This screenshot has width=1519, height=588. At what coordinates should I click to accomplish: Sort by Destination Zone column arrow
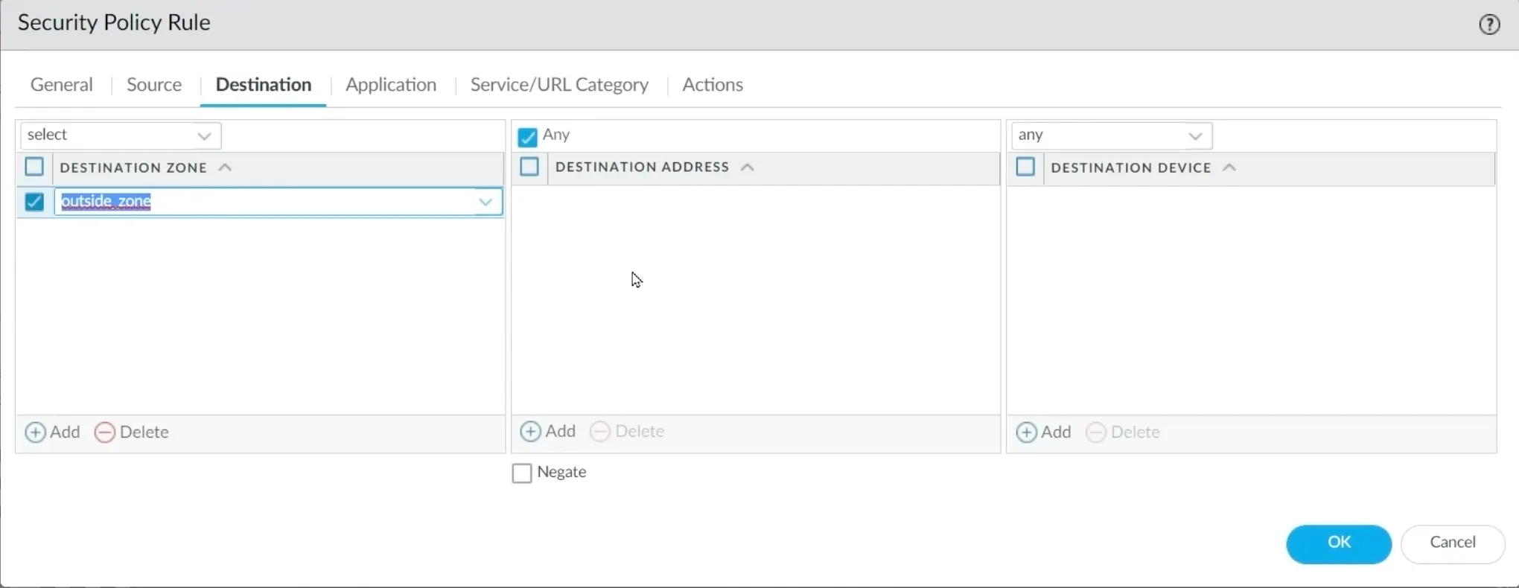225,167
